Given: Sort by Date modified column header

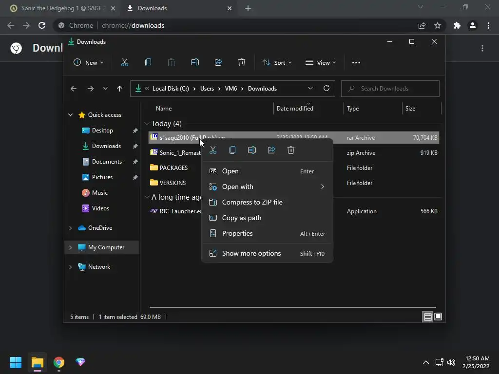Looking at the screenshot, I should click(295, 109).
